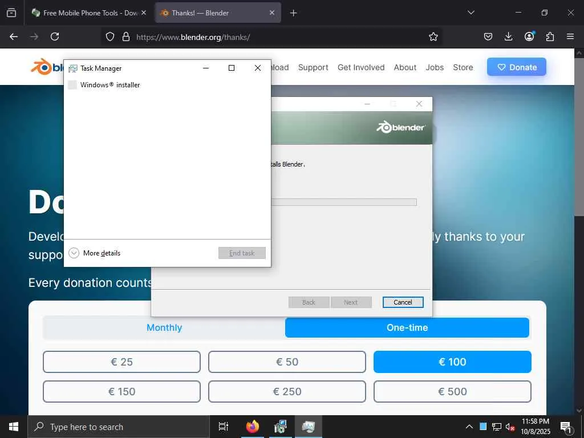Image resolution: width=584 pixels, height=438 pixels.
Task: Click End task in Task Manager
Action: pyautogui.click(x=242, y=253)
